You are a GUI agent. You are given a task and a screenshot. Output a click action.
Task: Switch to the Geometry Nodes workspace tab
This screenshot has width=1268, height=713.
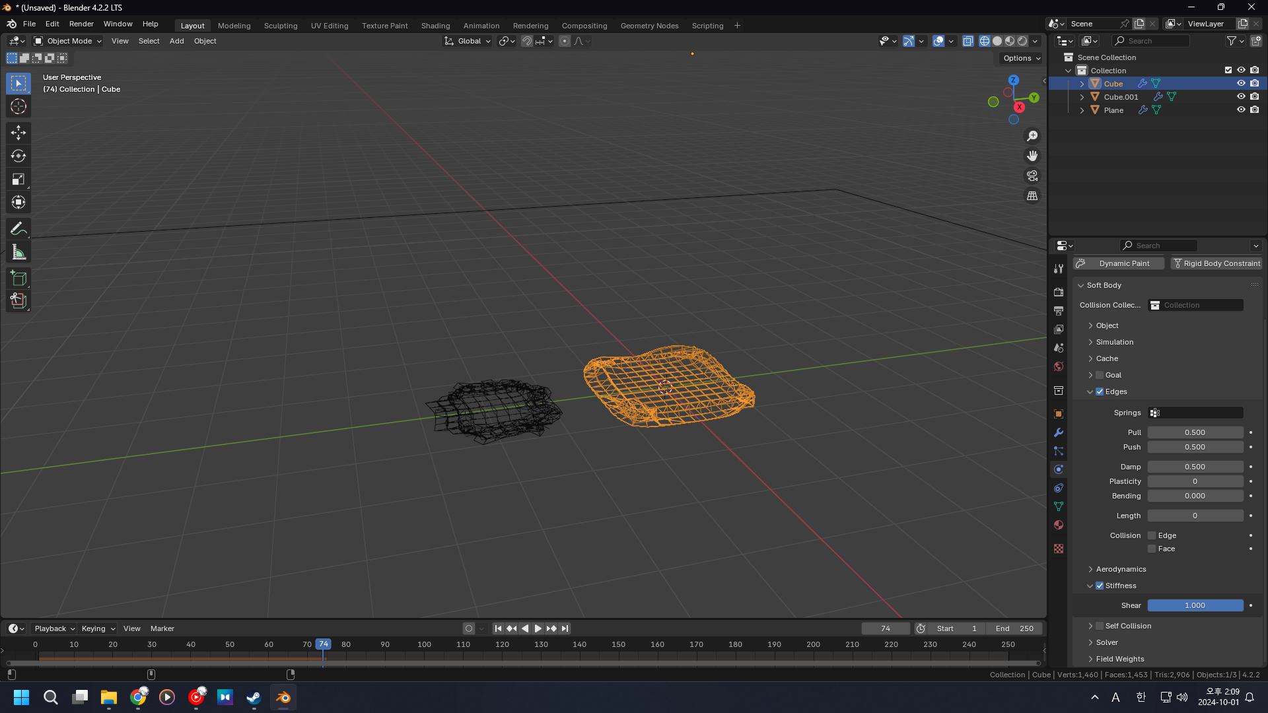tap(649, 26)
